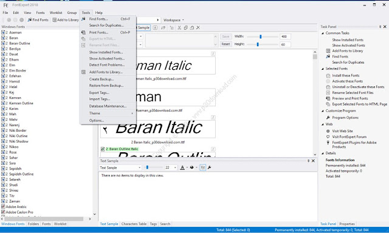Click the font color 'A' icon

(182, 167)
